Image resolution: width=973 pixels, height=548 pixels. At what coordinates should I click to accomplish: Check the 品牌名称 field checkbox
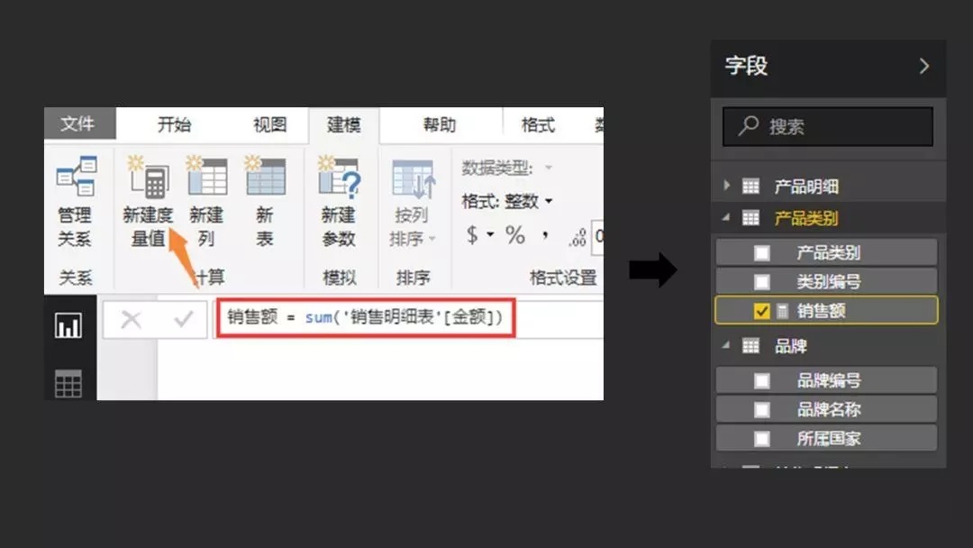[761, 409]
